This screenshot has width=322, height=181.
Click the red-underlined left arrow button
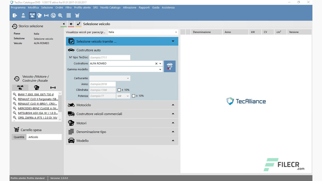tap(71, 24)
